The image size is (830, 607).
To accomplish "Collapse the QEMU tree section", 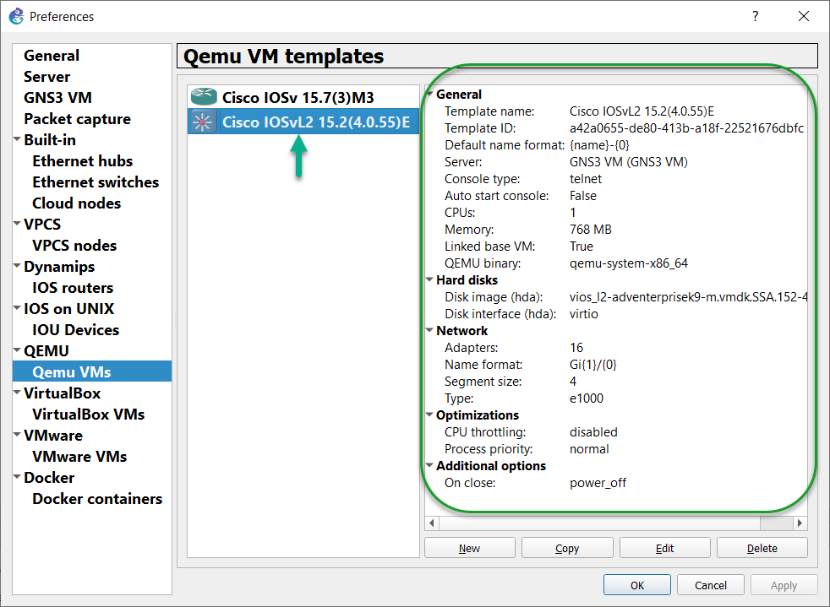I will pos(18,350).
